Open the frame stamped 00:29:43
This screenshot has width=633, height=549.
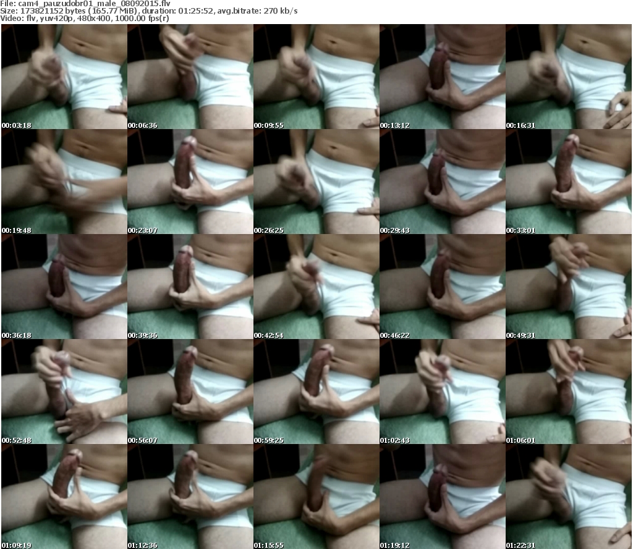pos(443,182)
